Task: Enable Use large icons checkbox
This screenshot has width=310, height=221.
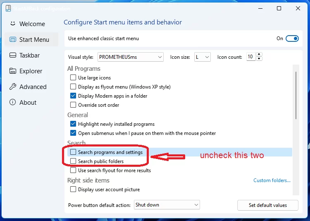Action: coord(73,78)
